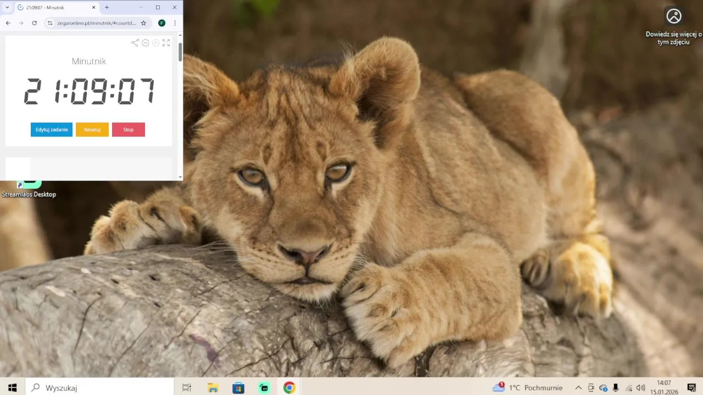The height and width of the screenshot is (395, 703).
Task: Click the page scrollbar down arrow
Action: point(180,177)
